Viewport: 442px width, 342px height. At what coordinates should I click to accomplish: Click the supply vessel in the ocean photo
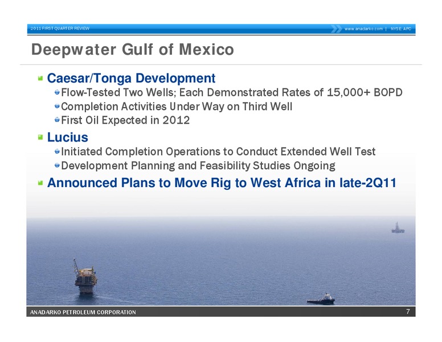tap(321, 299)
